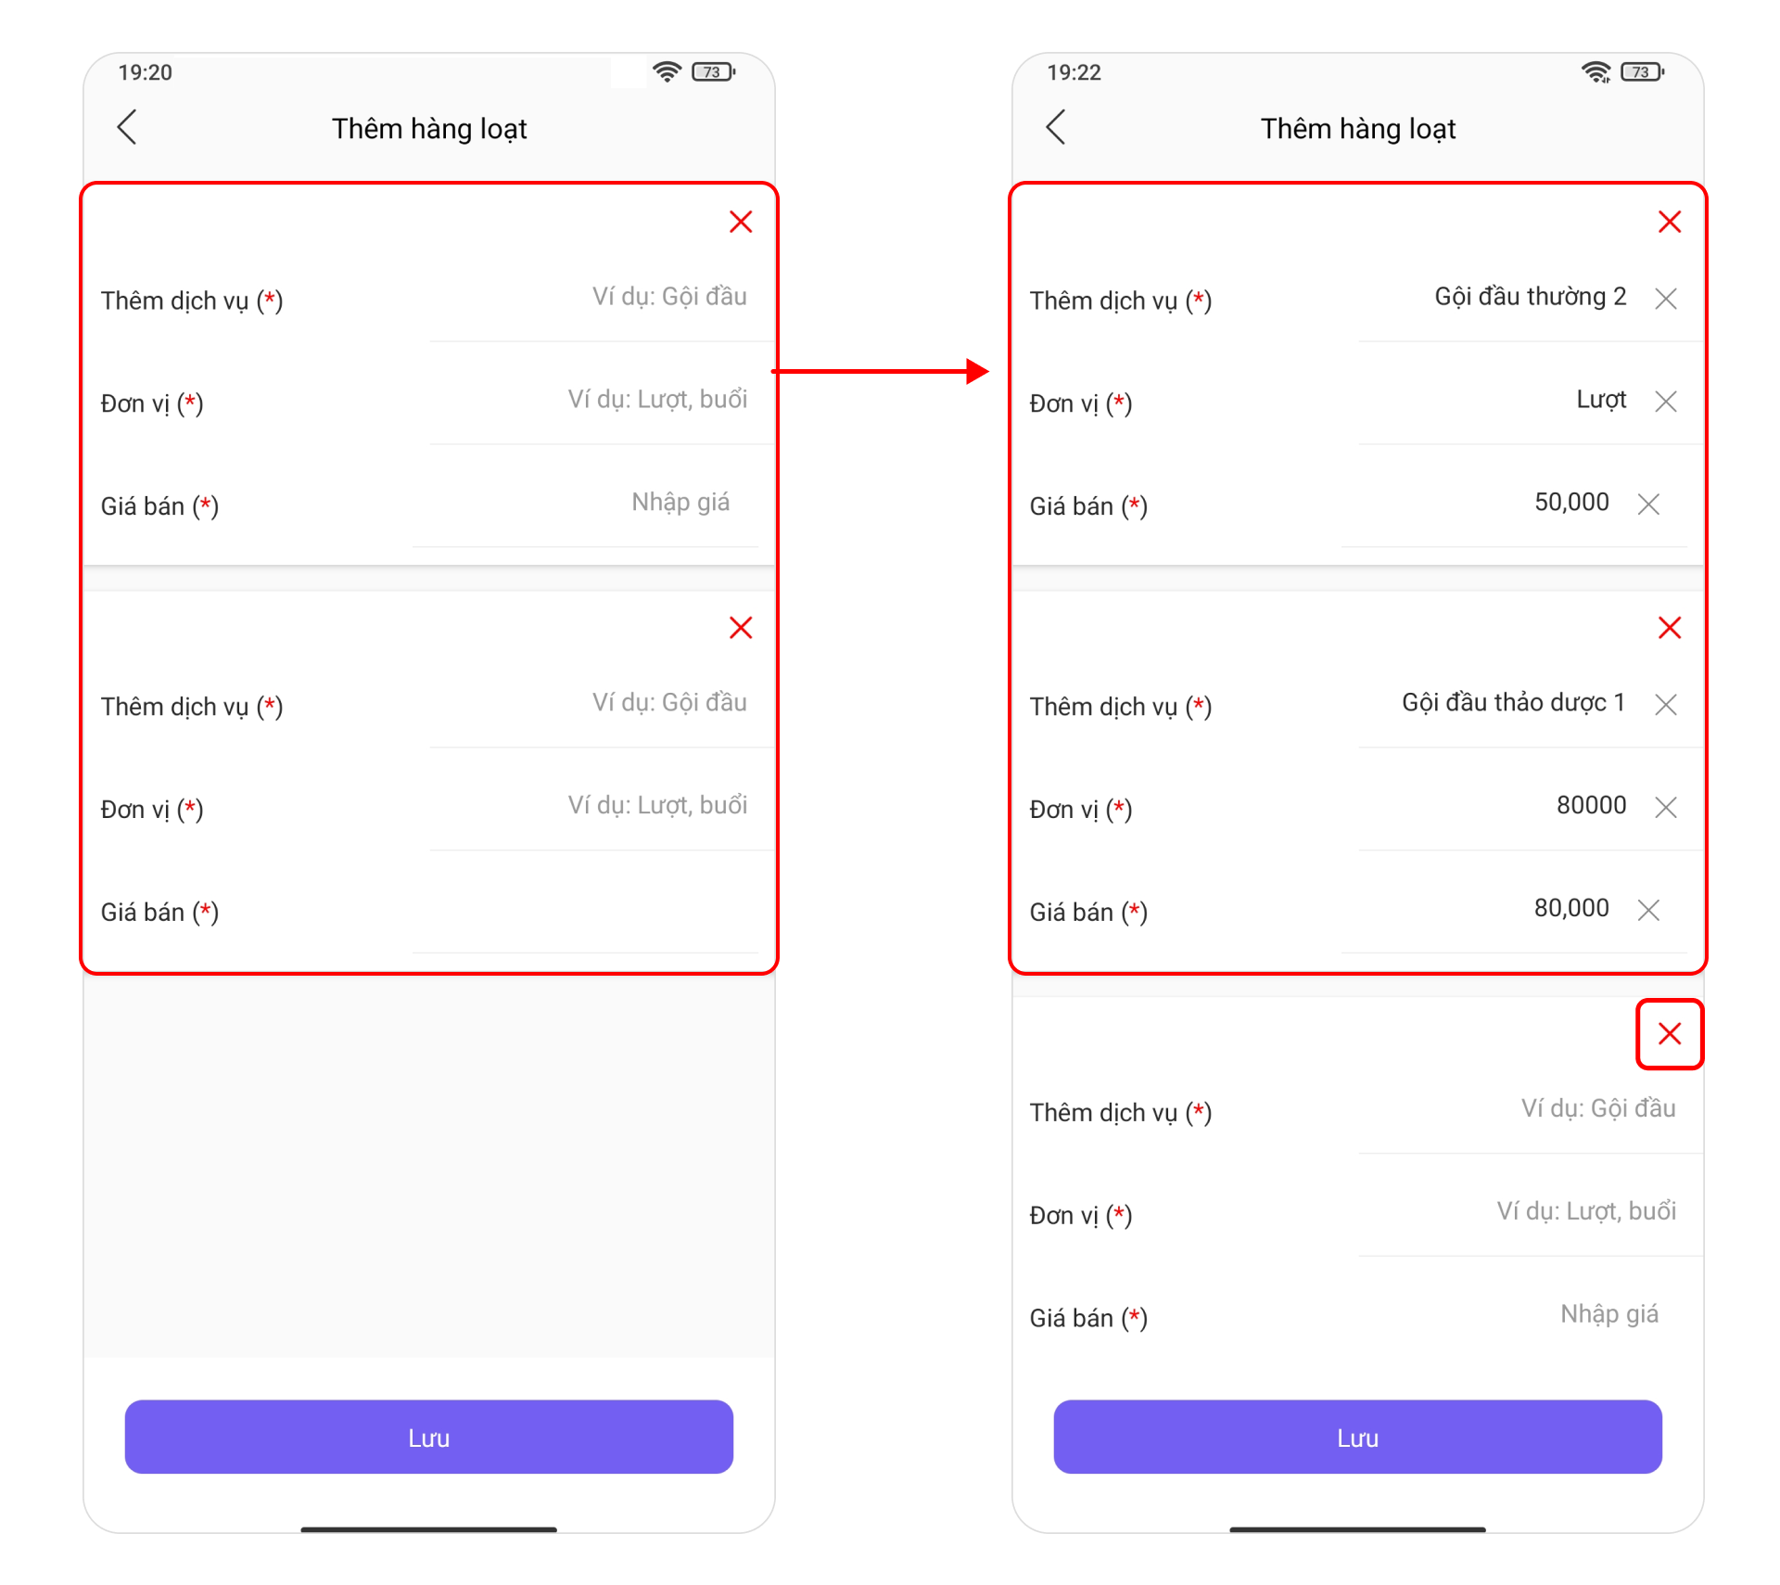The height and width of the screenshot is (1585, 1780).
Task: Save the filled services with Lưu button
Action: 1357,1437
